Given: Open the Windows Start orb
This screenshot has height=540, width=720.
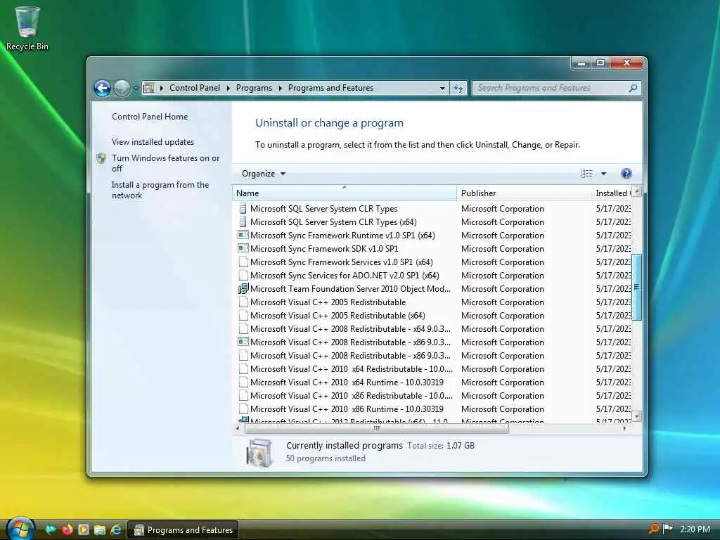Looking at the screenshot, I should click(x=20, y=528).
